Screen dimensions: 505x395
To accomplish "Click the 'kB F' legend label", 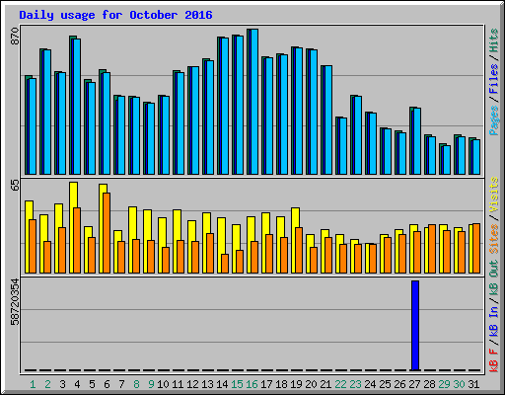I will pyautogui.click(x=493, y=359).
